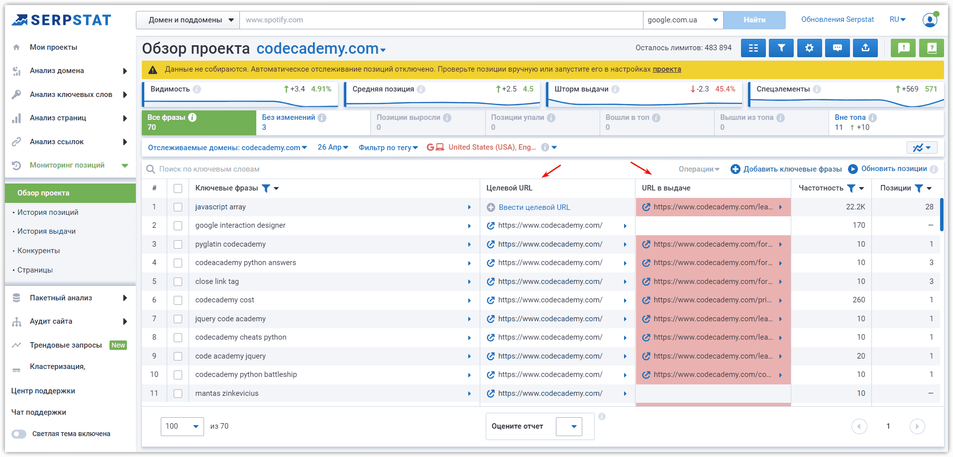The width and height of the screenshot is (953, 457).
Task: Click the plus icon for Добавить ключевые фразы
Action: tap(736, 169)
